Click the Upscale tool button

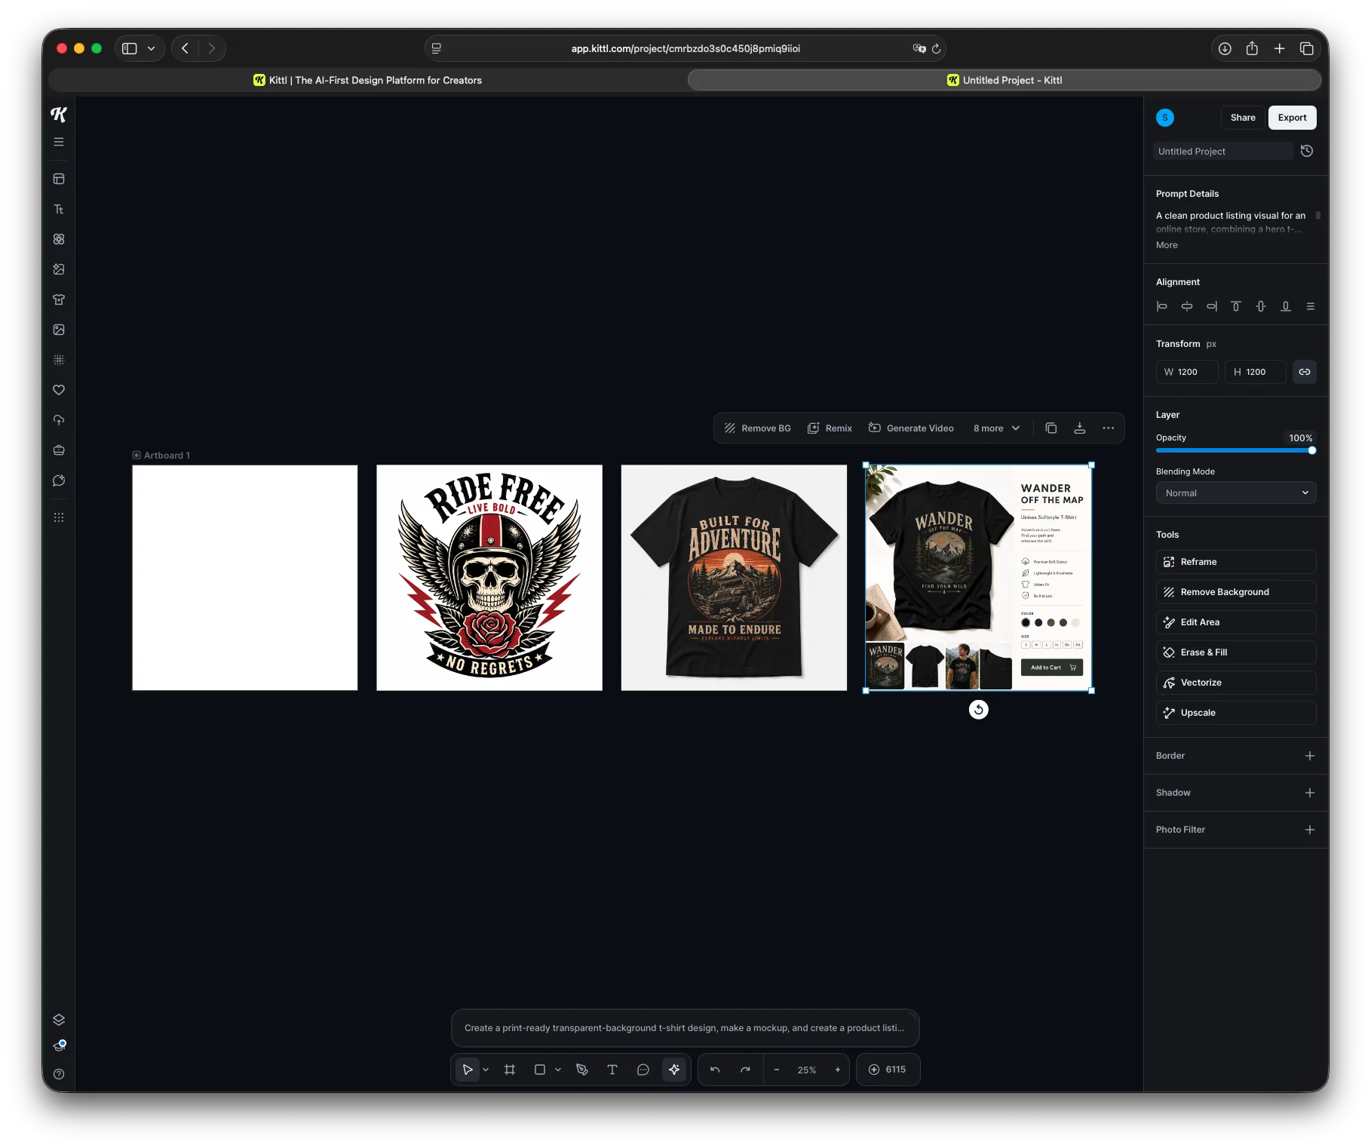(x=1236, y=713)
